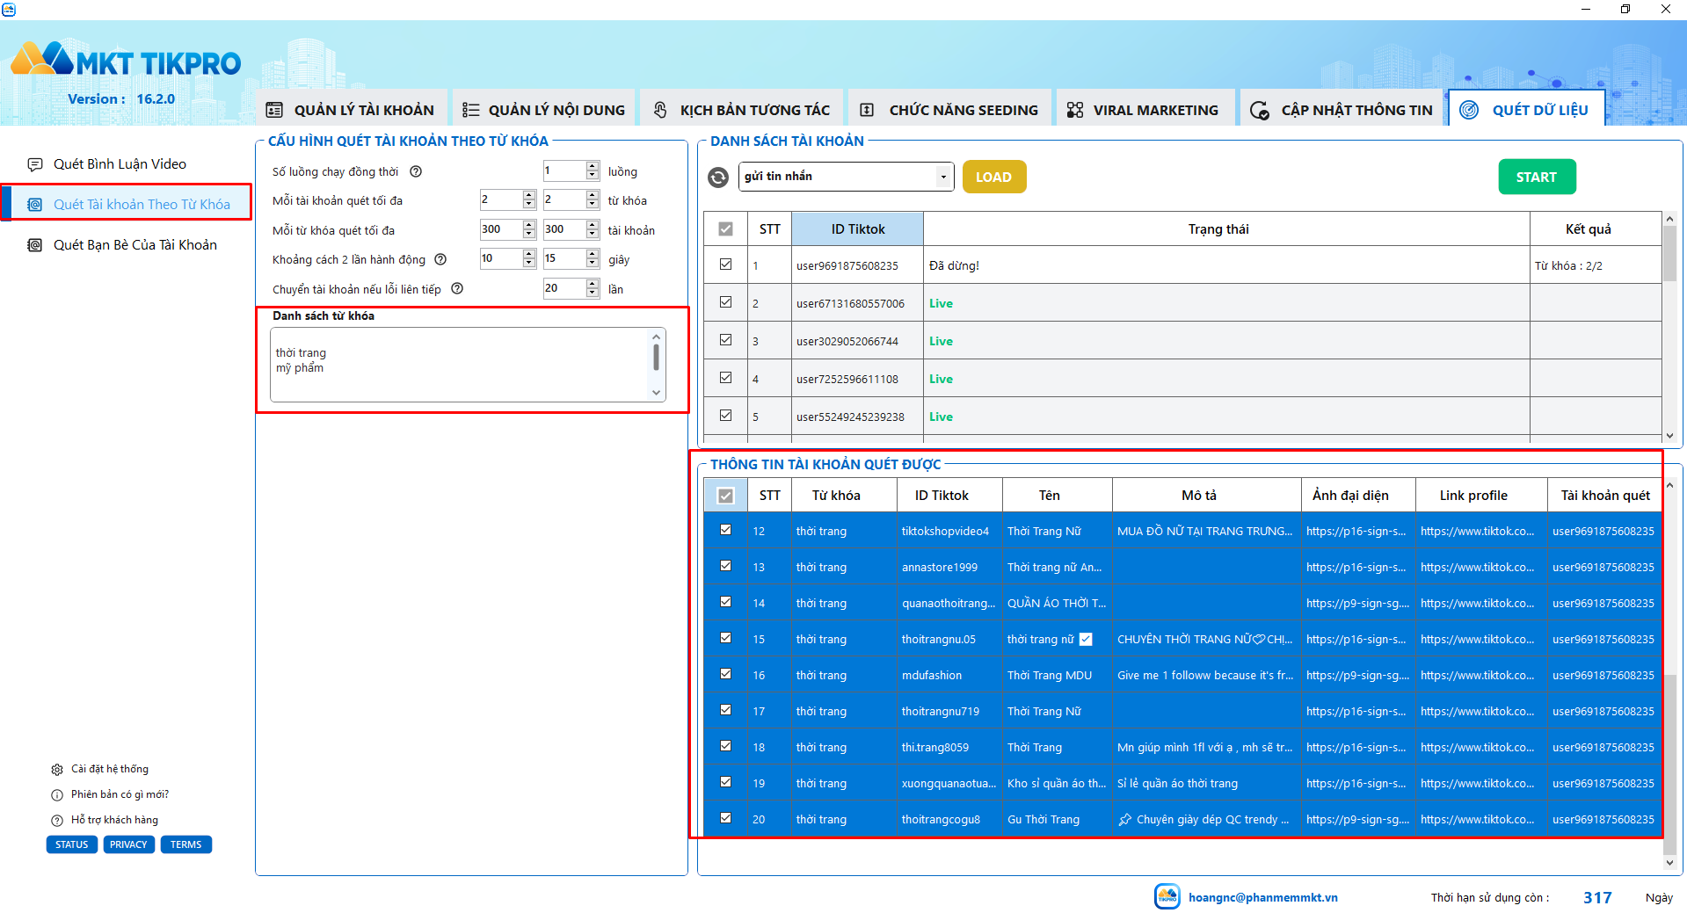The width and height of the screenshot is (1687, 913).
Task: Click inside the Danh sách từ khóa text box
Action: point(459,365)
